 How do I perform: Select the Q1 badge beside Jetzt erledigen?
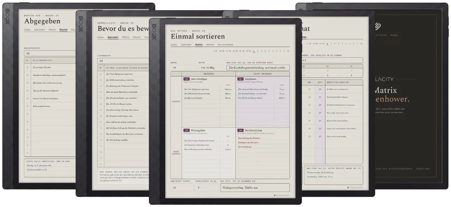[186, 79]
